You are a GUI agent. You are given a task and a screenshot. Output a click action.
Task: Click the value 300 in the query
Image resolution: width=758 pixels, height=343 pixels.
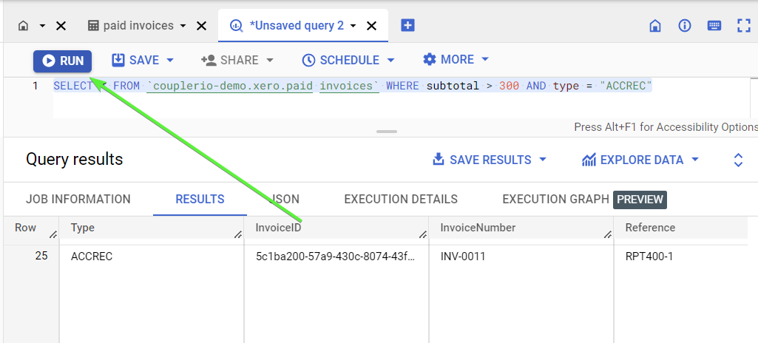coord(510,86)
